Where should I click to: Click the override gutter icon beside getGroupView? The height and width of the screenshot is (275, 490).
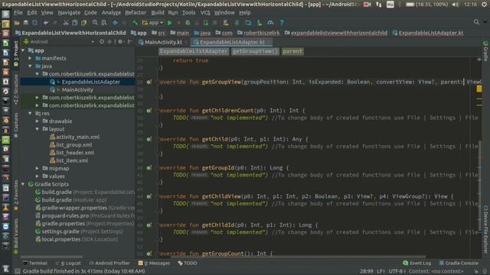coord(149,82)
